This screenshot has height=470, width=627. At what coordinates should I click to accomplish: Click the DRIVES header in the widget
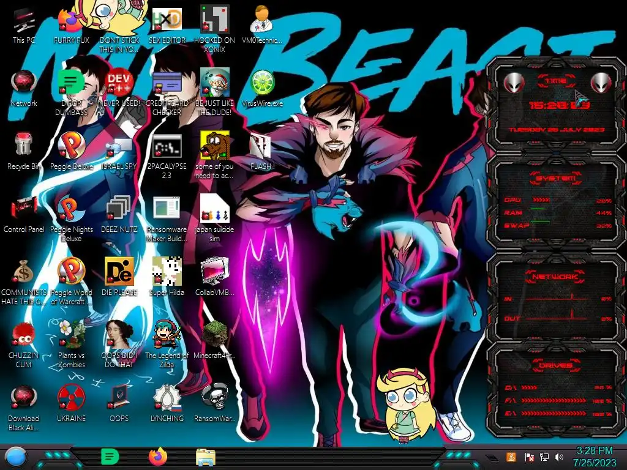555,365
